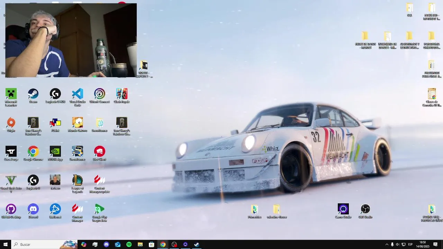Click the Logitech G desktop shortcut

[33, 182]
